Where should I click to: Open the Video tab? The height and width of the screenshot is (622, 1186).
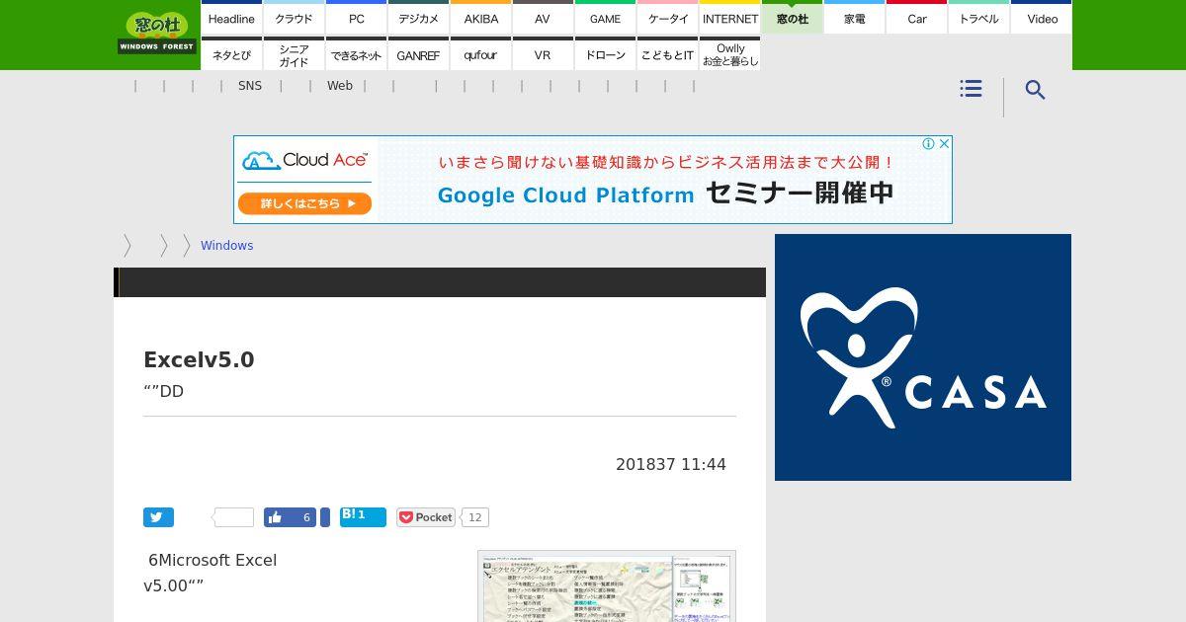point(1042,18)
